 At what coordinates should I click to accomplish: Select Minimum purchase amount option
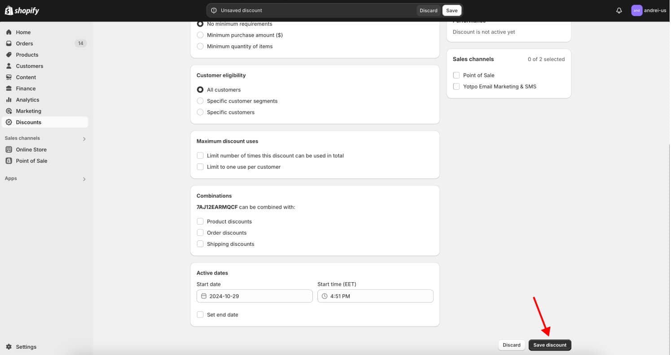point(200,35)
